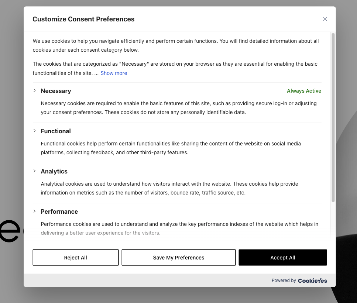Image resolution: width=357 pixels, height=303 pixels.
Task: Open the Performance section chevron
Action: [x=34, y=211]
